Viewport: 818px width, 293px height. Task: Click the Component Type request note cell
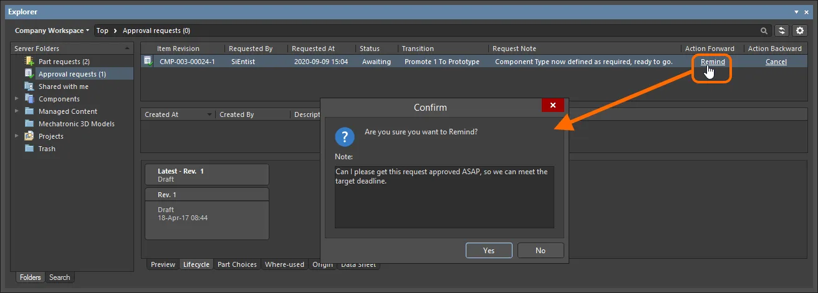coord(584,62)
